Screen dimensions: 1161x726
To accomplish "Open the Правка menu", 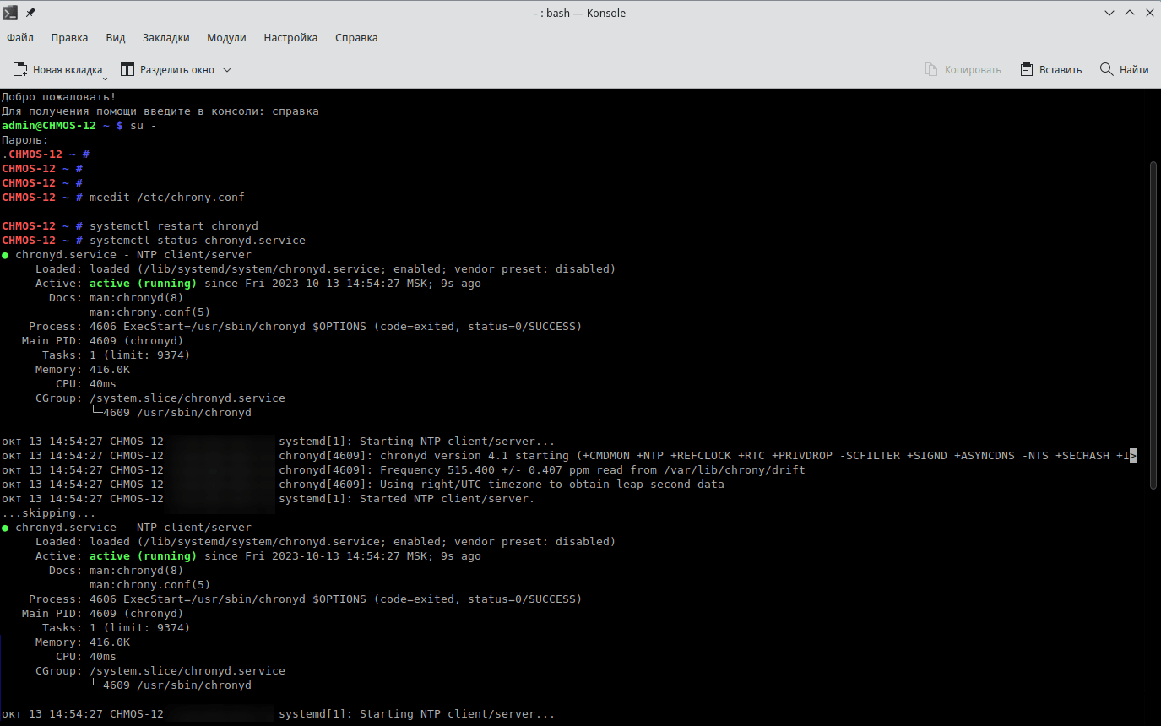I will pos(69,38).
